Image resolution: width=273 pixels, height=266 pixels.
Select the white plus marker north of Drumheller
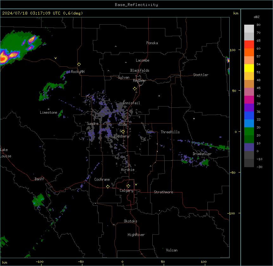pos(194,118)
